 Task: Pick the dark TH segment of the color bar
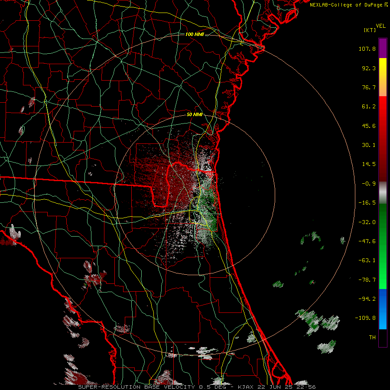pos(383,338)
